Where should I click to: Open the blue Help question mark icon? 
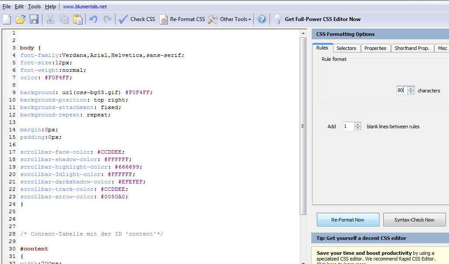click(262, 19)
